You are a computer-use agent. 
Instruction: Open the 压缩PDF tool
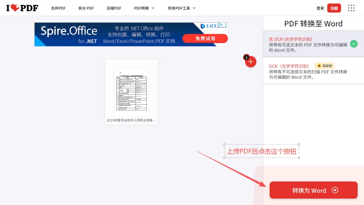coord(114,8)
